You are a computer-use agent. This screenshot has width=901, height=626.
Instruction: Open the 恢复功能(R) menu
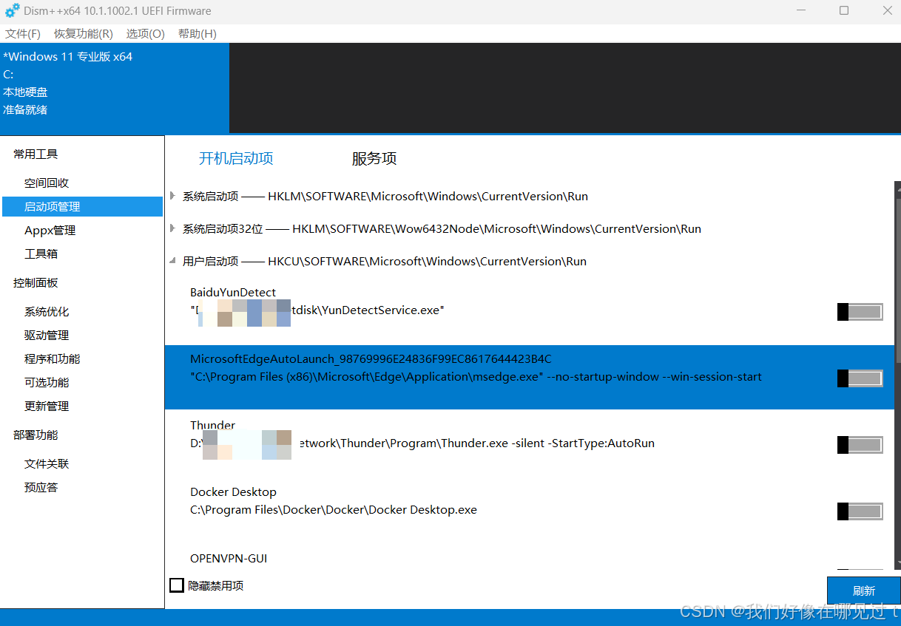[84, 34]
